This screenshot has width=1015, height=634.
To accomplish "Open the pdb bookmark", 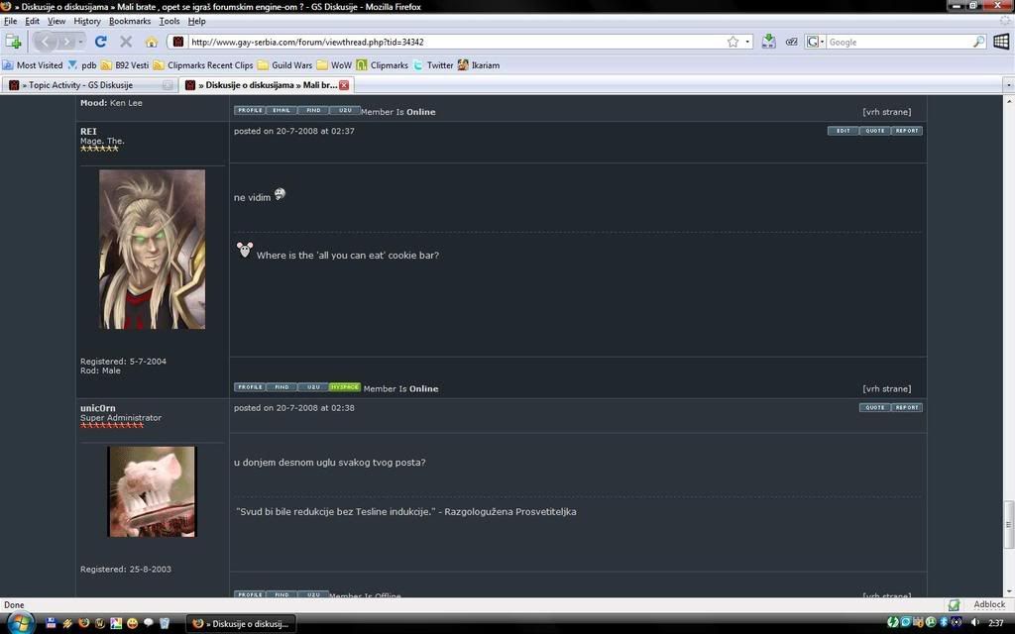I will [82, 65].
